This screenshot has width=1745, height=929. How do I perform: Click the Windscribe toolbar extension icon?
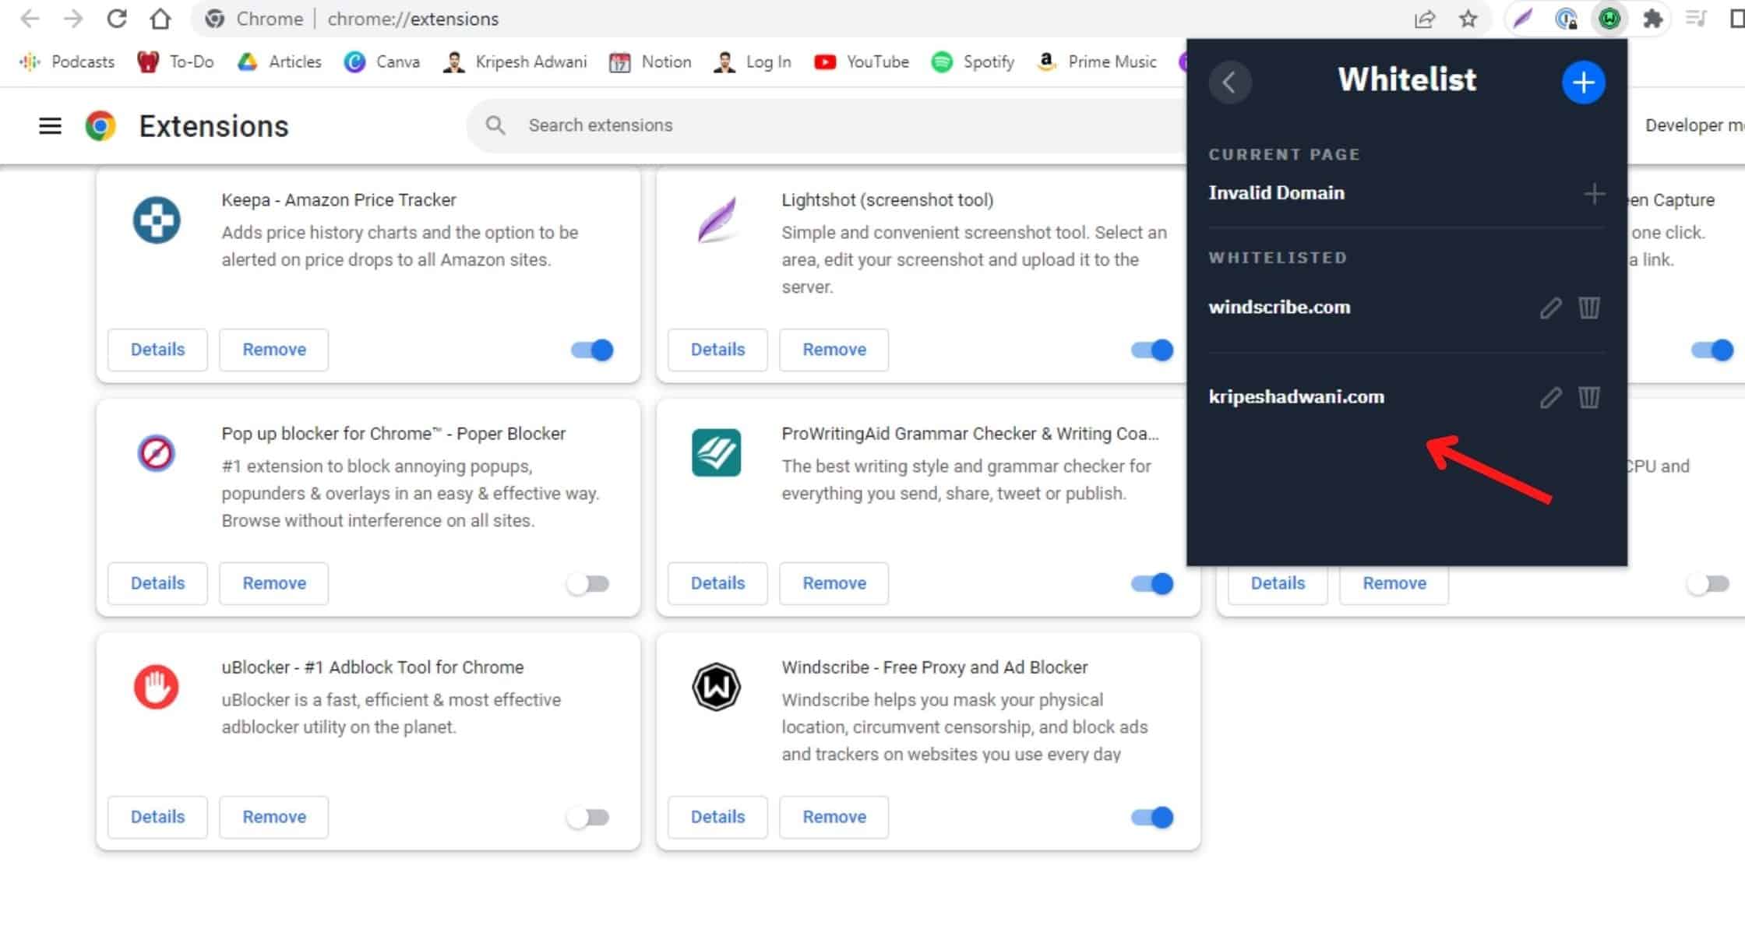[x=1609, y=19]
